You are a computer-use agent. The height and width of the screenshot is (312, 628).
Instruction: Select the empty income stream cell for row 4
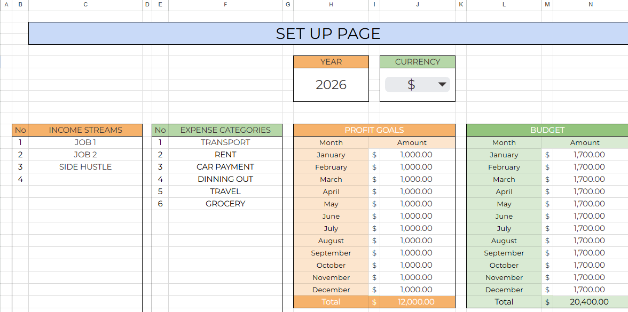85,179
